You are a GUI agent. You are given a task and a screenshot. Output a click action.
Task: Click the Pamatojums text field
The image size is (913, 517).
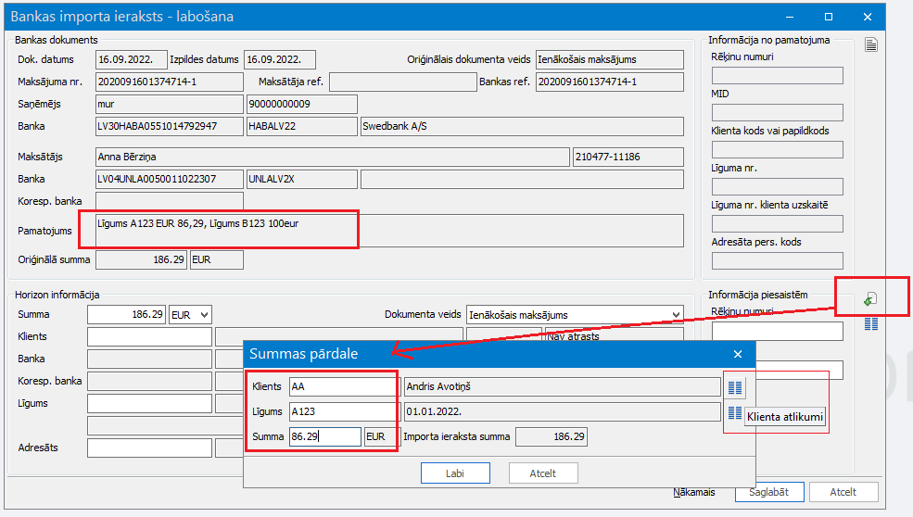pos(389,231)
